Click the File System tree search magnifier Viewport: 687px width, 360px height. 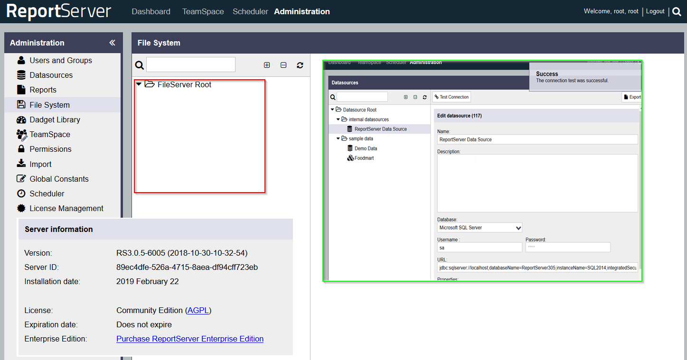(x=139, y=65)
